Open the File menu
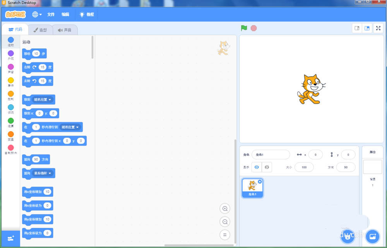387x248 pixels. coord(51,14)
